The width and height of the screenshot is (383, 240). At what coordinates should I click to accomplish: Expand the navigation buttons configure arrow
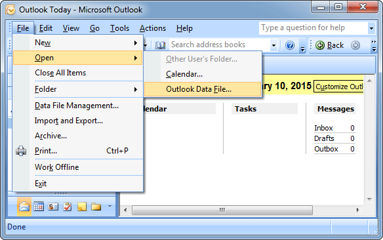110,207
